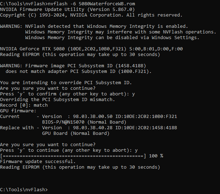Click the BIOS-P/N@N15070 text
This screenshot has width=220, height=194.
tap(64, 122)
